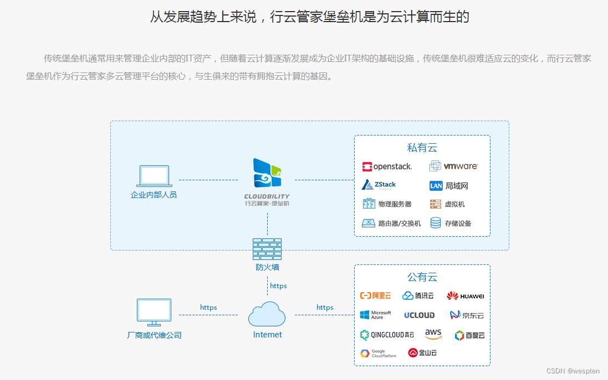The image size is (608, 380).
Task: Click the 百度云 logo
Action: tap(469, 335)
